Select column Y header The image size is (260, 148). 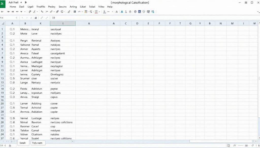tap(200, 24)
